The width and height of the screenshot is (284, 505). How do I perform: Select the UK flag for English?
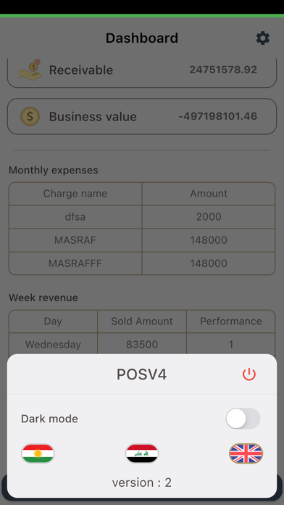(246, 453)
